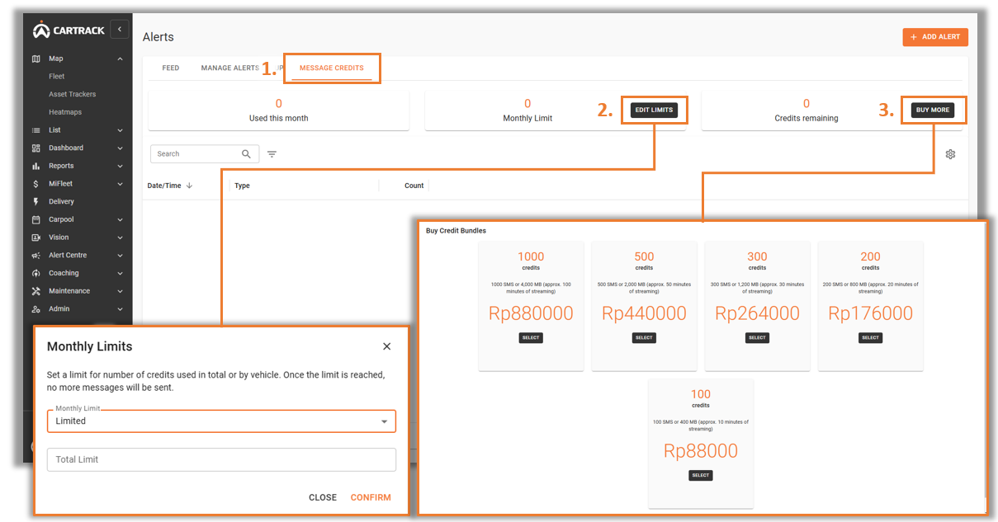Switch to the Manage Alerts tab
Image resolution: width=998 pixels, height=522 pixels.
[230, 68]
